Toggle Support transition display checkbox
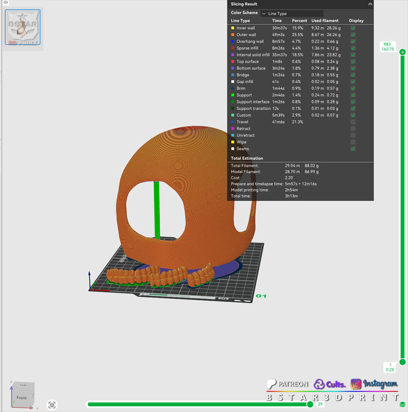The width and height of the screenshot is (408, 412). [x=353, y=108]
